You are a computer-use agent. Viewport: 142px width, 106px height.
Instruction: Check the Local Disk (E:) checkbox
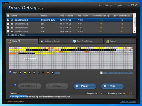8,28
